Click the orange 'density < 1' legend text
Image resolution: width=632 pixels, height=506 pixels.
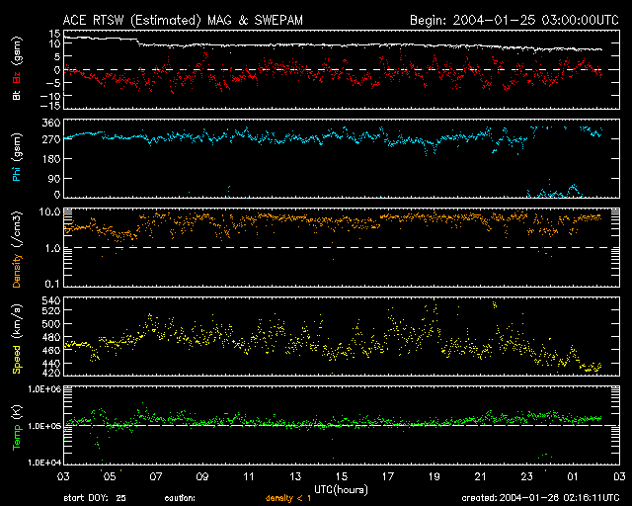click(x=288, y=498)
